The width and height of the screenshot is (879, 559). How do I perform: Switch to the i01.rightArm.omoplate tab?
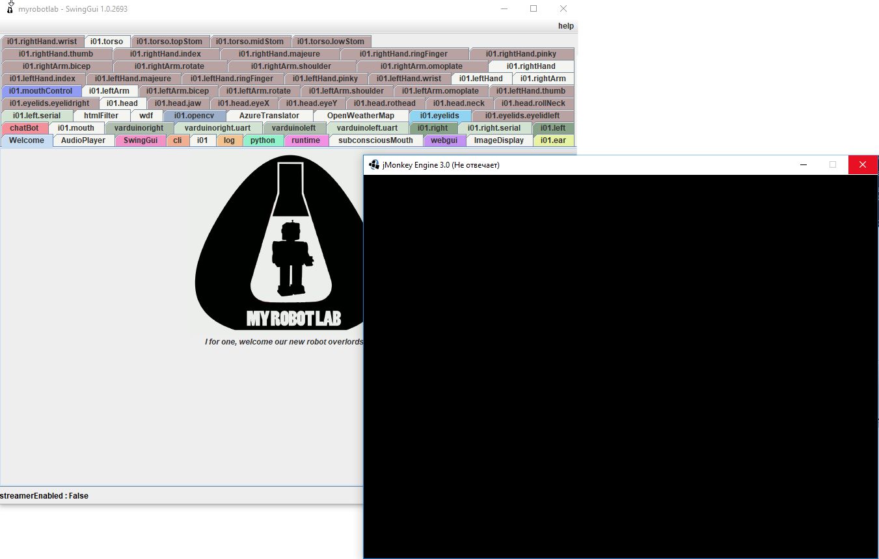coord(422,66)
